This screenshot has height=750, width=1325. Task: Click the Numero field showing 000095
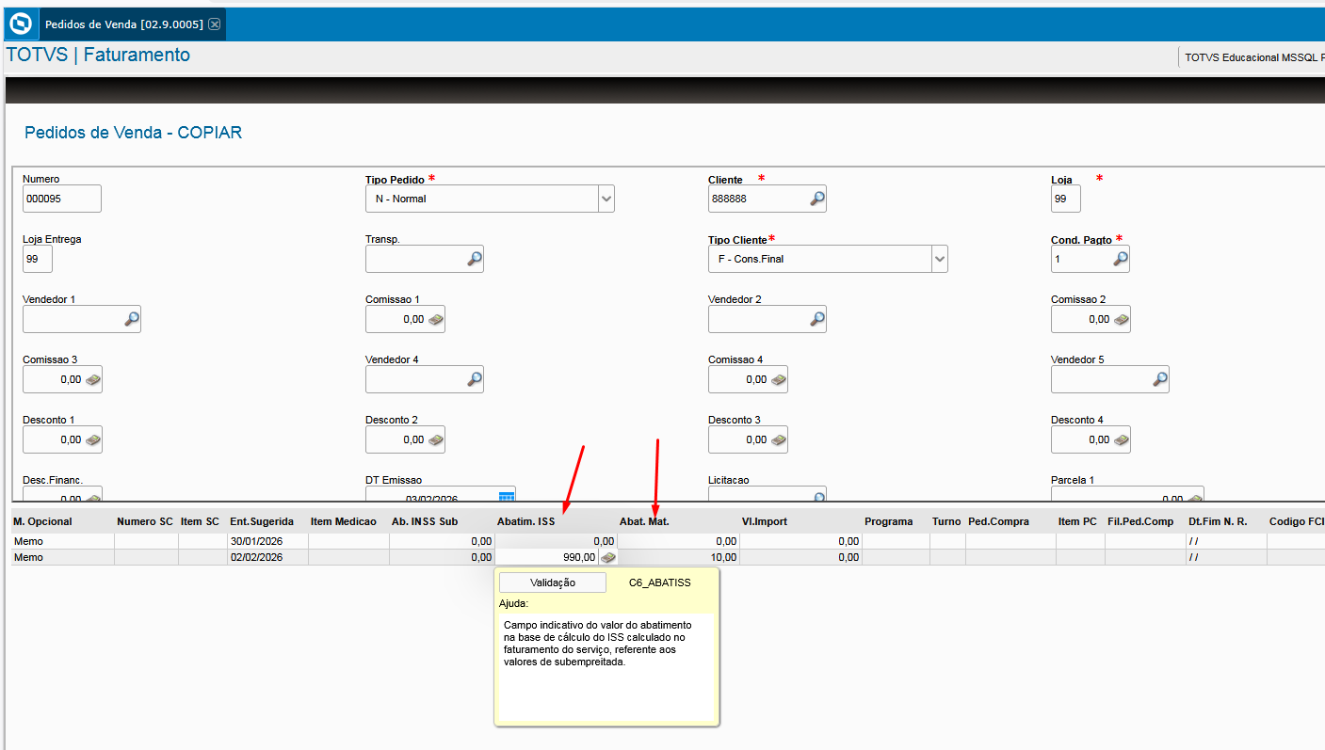tap(62, 199)
